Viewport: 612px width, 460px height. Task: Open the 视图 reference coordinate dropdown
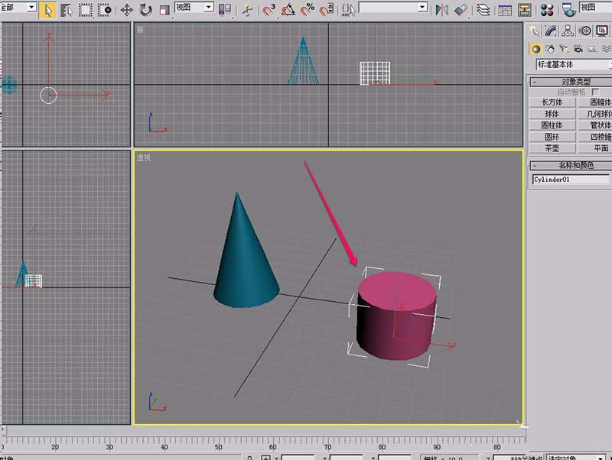click(x=194, y=7)
